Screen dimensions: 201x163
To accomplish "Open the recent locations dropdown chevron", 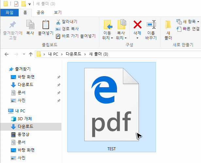I will point(24,54).
